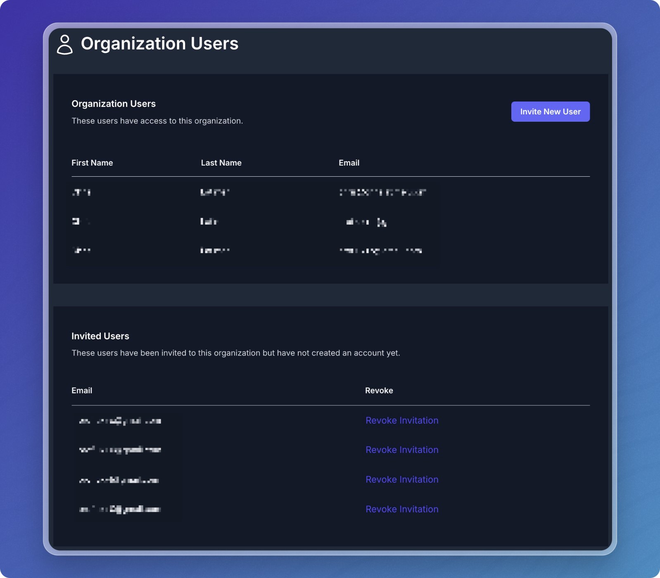Revoke invitation for the second invited email
This screenshot has height=578, width=660.
[402, 450]
